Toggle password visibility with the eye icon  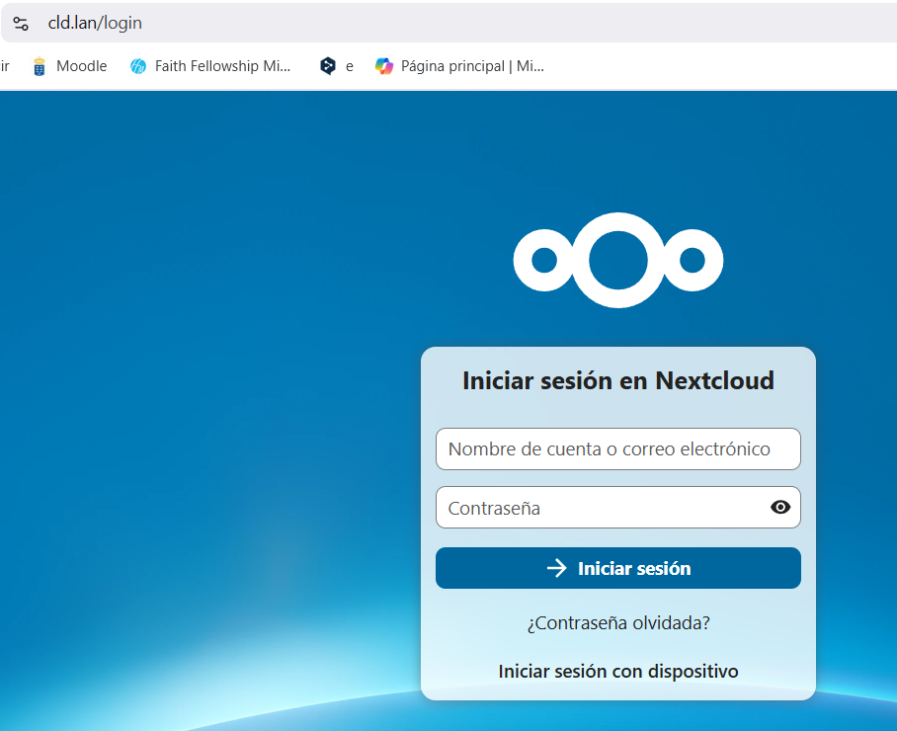pos(779,508)
